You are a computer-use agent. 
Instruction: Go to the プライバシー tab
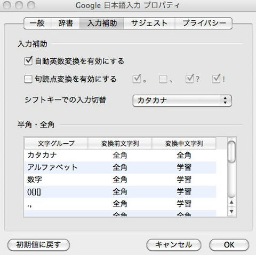pos(204,24)
